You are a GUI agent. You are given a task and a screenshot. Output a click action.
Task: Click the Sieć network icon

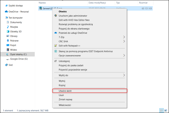coord(6,65)
